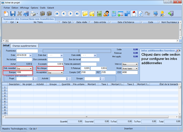Click the construction worker icon

(163, 14)
